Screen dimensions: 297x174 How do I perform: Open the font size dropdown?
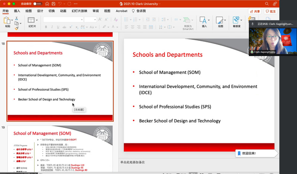(x=95, y=19)
